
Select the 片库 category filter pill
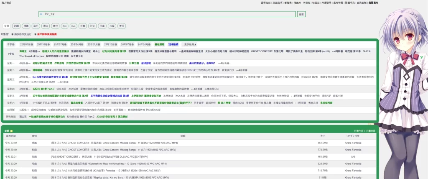[112, 26]
